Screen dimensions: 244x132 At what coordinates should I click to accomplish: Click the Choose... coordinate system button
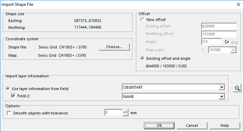coord(114,47)
